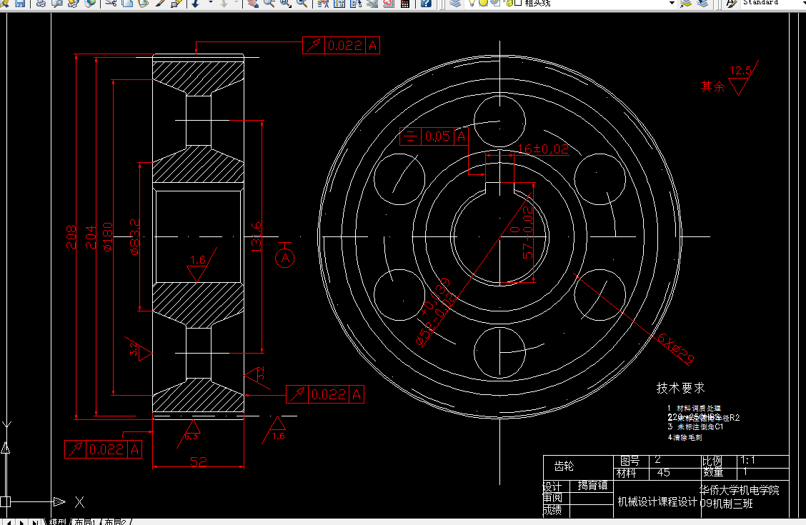The height and width of the screenshot is (525, 806).
Task: Open the Block Editor tool
Action: click(x=176, y=3)
